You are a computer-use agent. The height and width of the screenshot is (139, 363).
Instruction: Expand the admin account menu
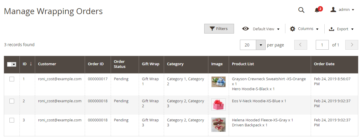pos(344,10)
